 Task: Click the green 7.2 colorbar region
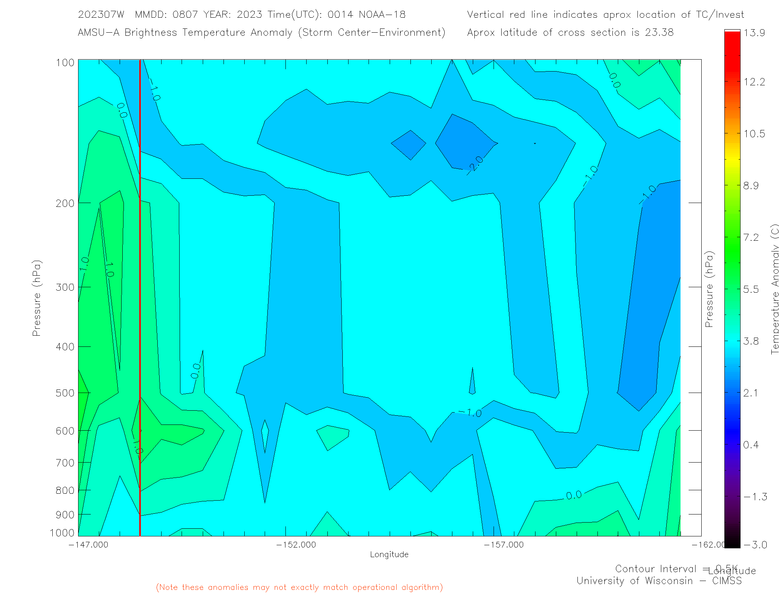(732, 238)
